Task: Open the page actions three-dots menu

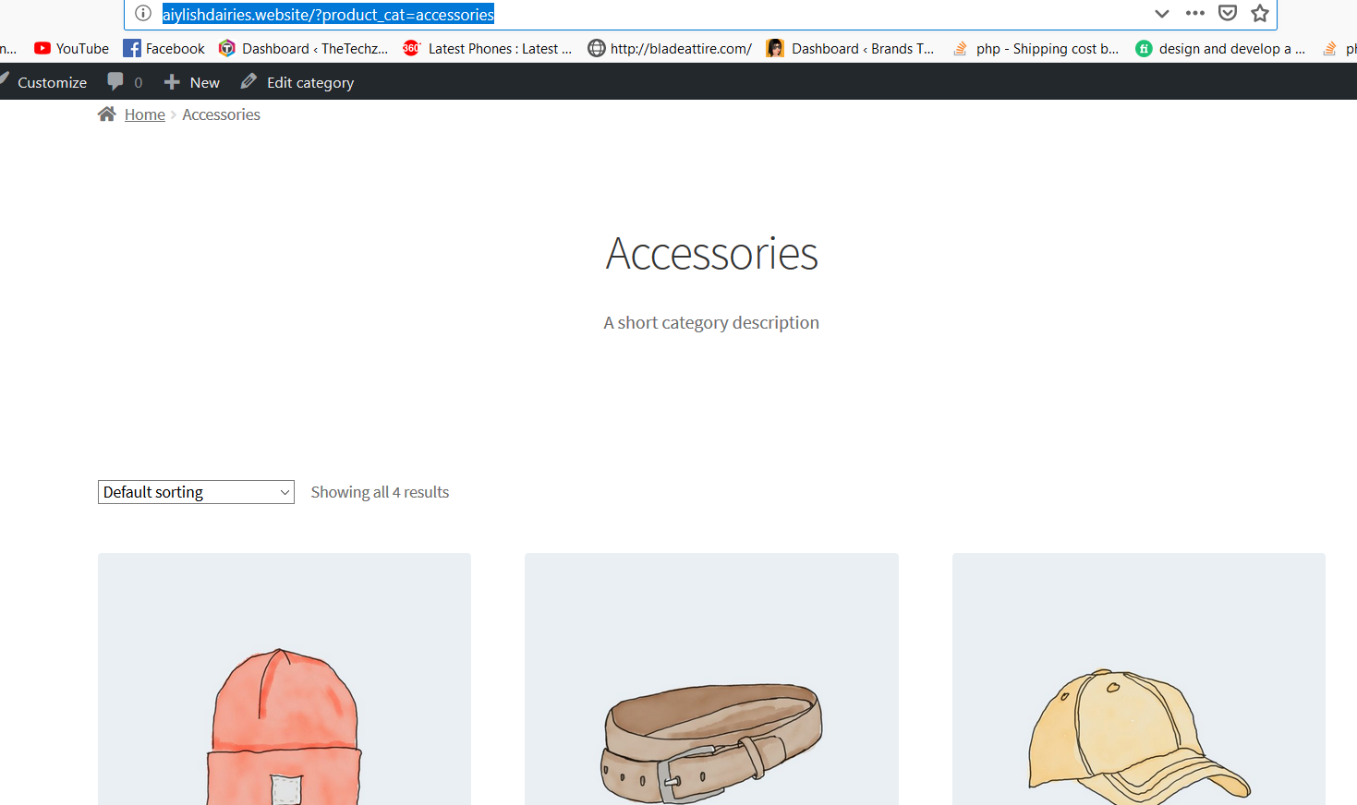Action: coord(1195,13)
